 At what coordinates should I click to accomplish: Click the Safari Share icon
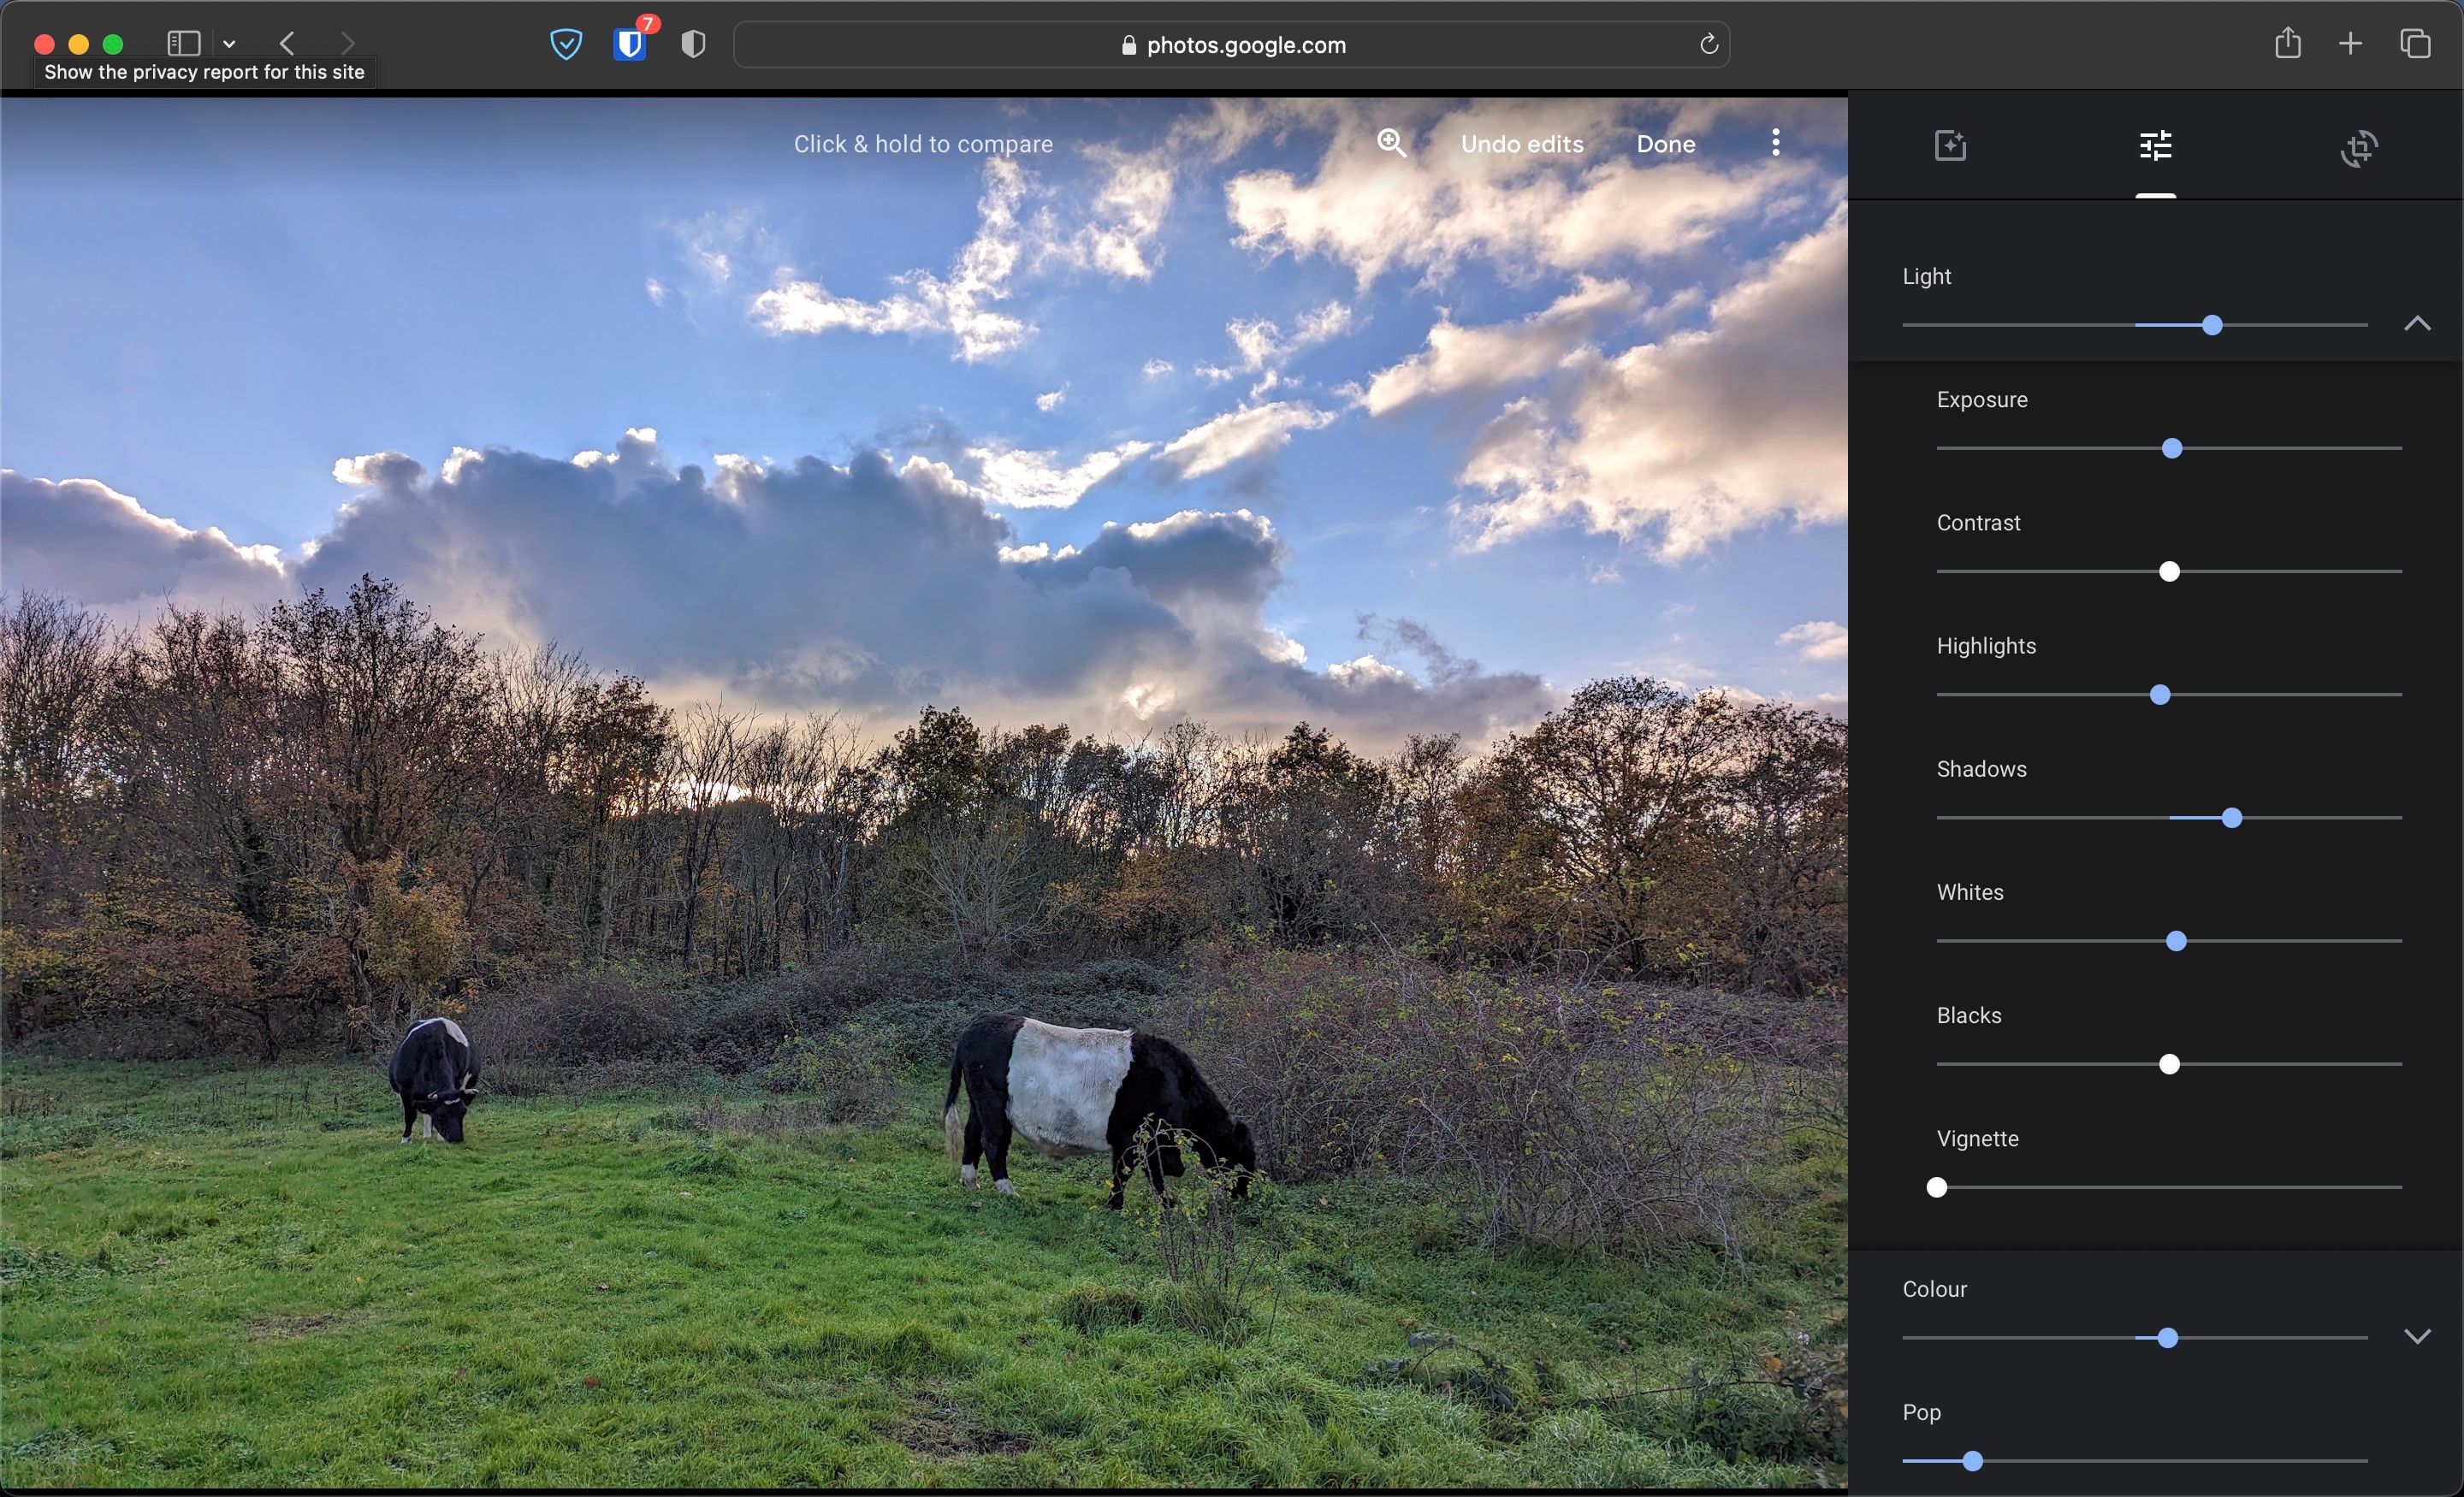pos(2287,43)
